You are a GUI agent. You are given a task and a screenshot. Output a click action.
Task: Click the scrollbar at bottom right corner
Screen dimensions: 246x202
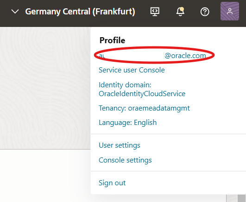pyautogui.click(x=241, y=198)
